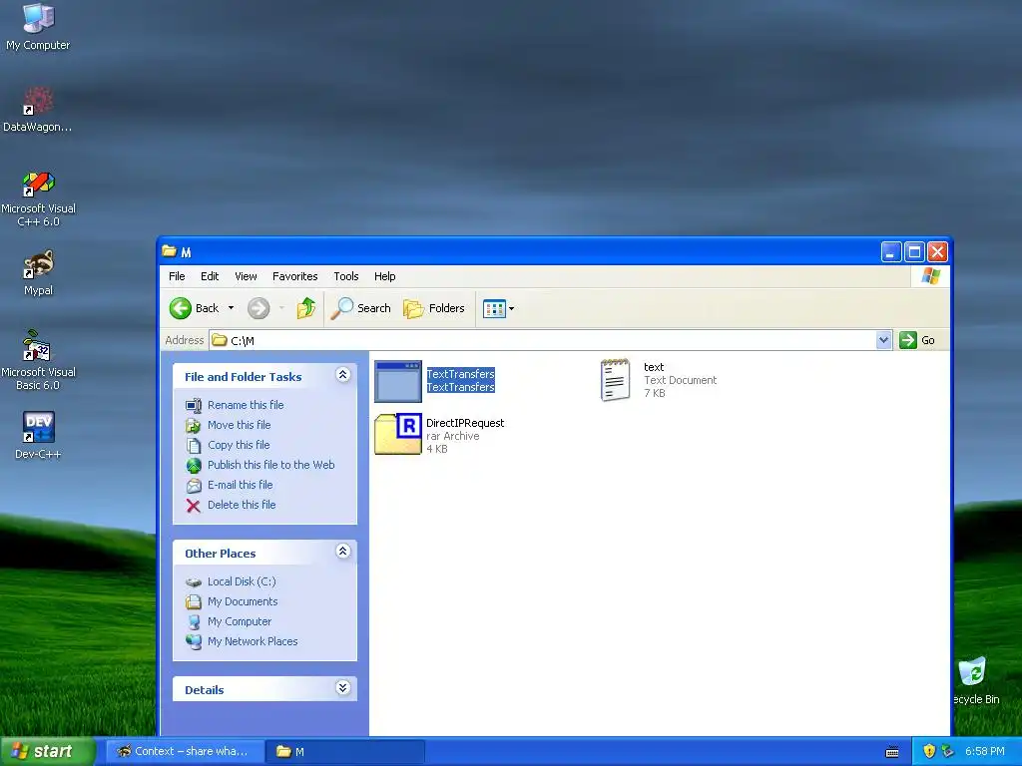Click the Forward arrow icon
This screenshot has width=1022, height=766.
tap(258, 308)
